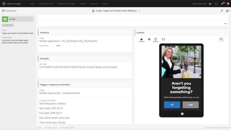Select the tablet landscape preview icon
Viewport: 231px width, 130px height.
[163, 39]
